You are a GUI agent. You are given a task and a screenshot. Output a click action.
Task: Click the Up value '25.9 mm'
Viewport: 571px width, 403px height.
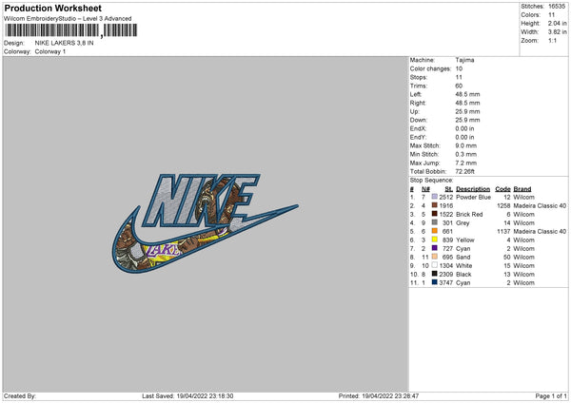pyautogui.click(x=467, y=111)
